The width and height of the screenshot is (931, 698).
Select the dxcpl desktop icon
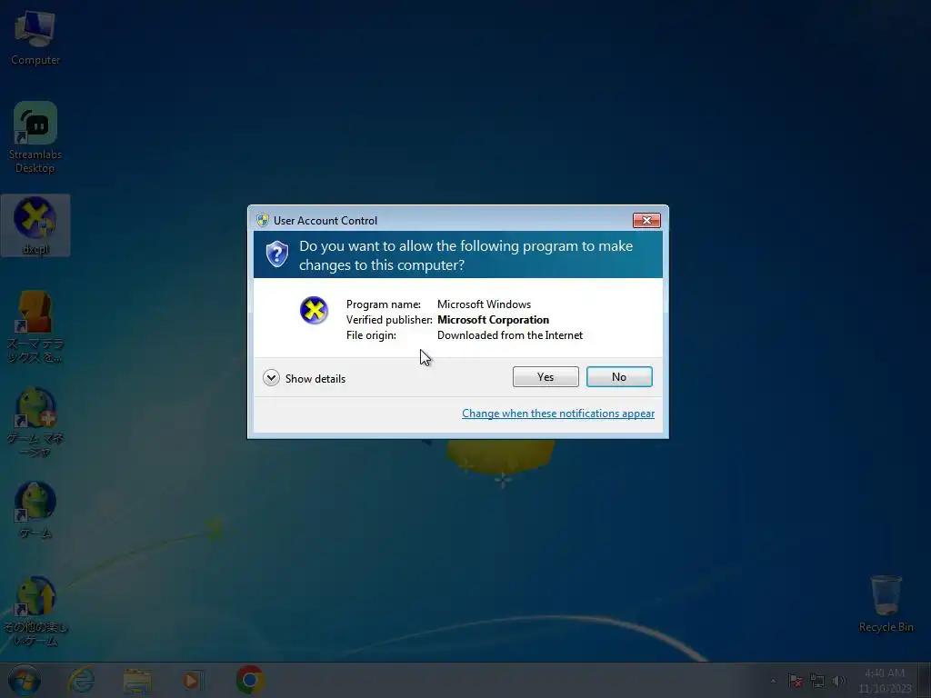click(x=35, y=225)
